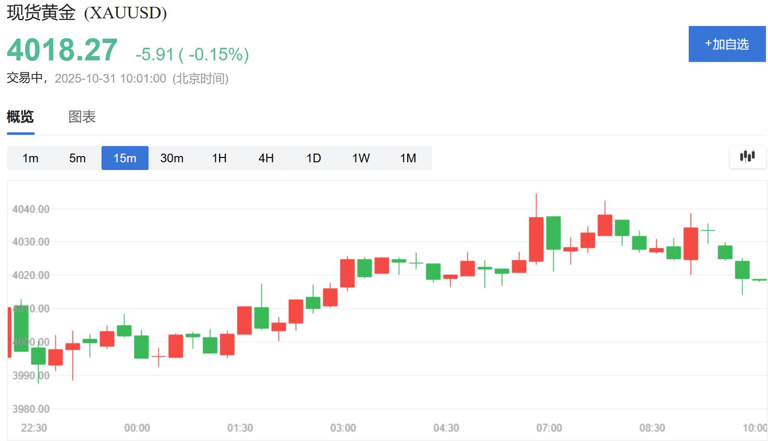Select the 1M monthly timeframe
This screenshot has height=441, width=768.
click(408, 158)
